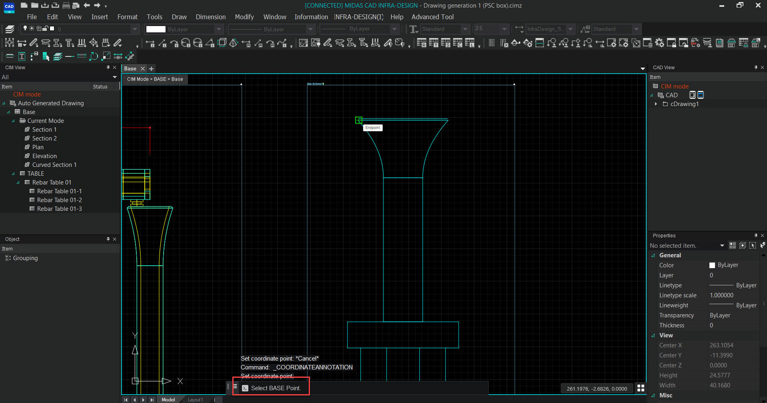Switch to the Layout1 tab
The width and height of the screenshot is (767, 403).
point(195,400)
